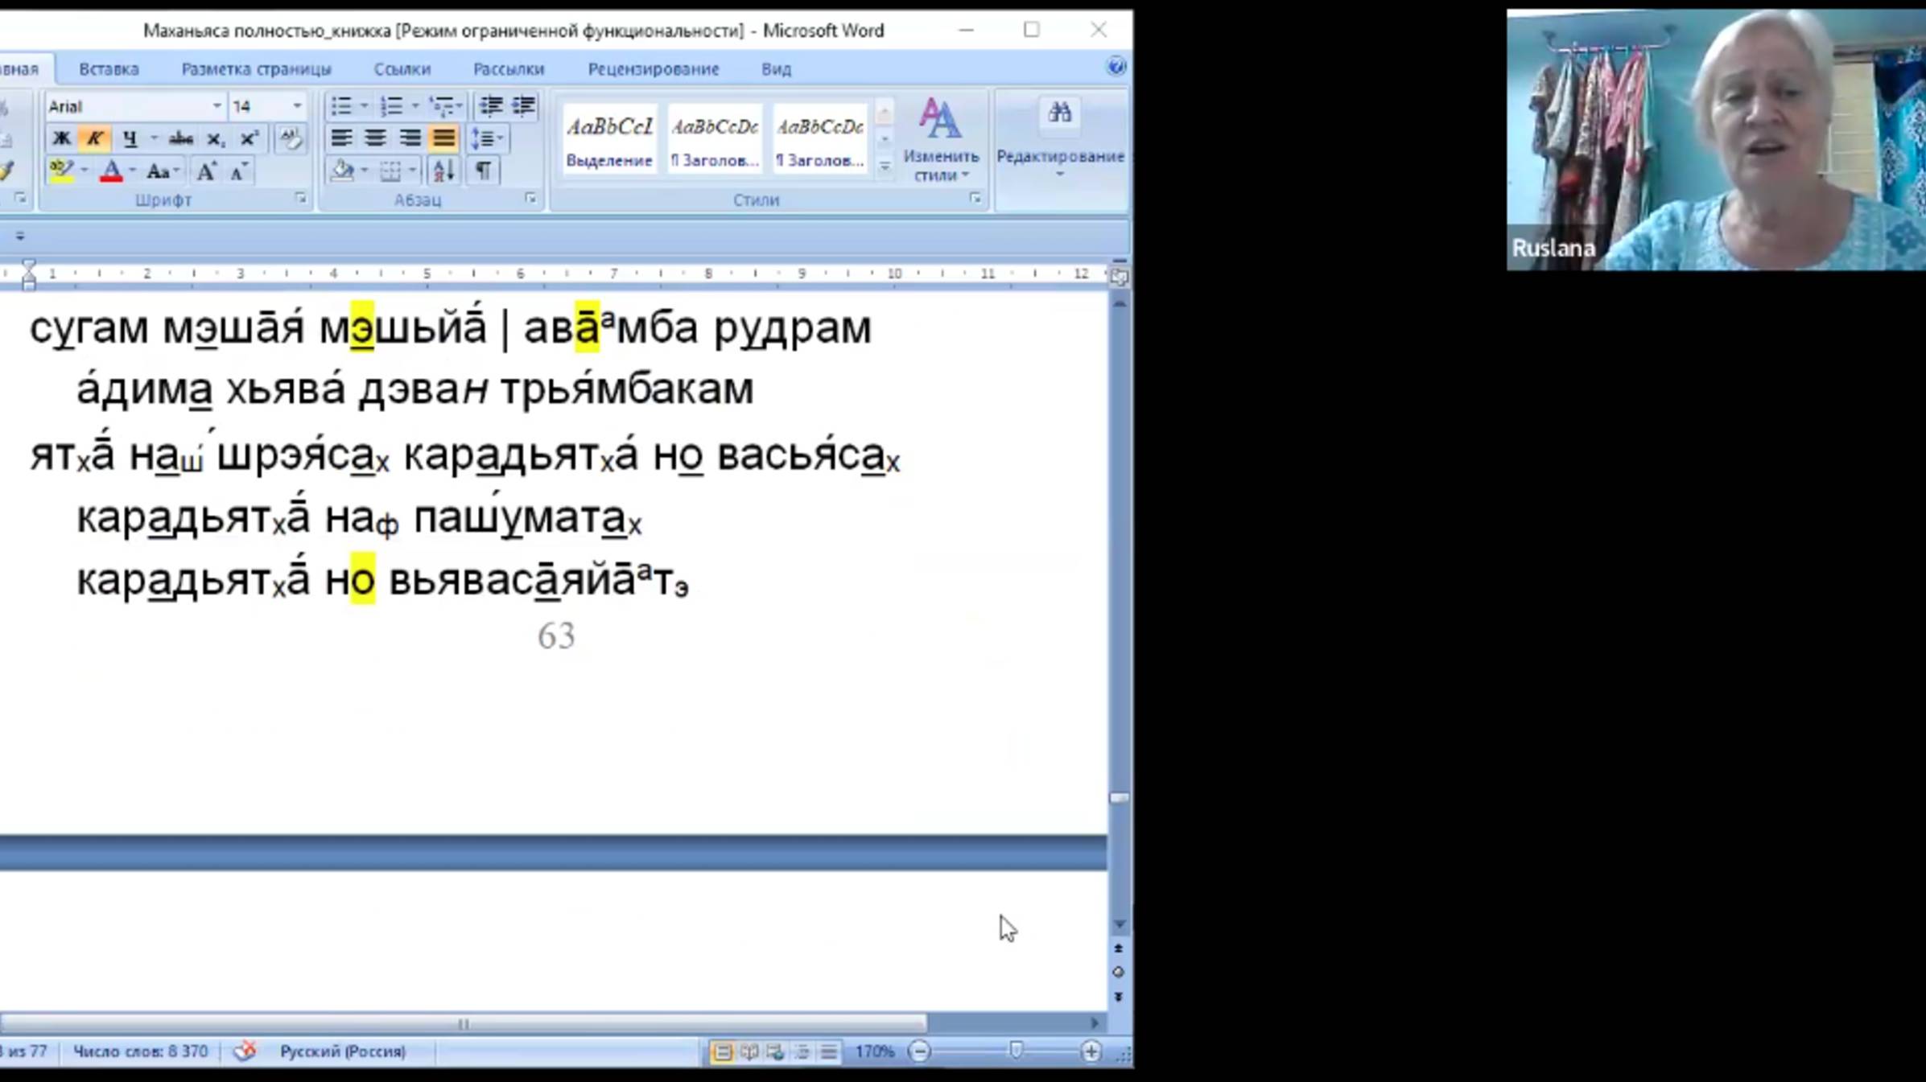
Task: Click the numbered list icon
Action: (391, 105)
